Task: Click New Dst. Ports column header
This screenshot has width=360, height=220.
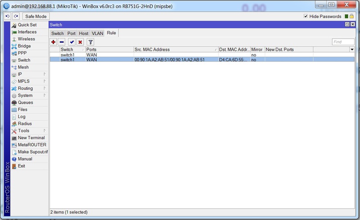Action: pos(289,49)
